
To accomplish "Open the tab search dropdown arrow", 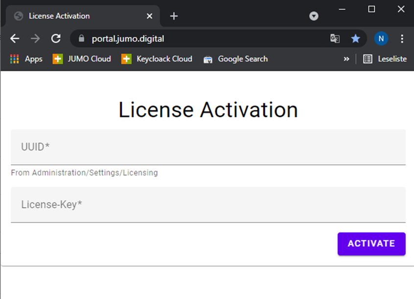I will 314,16.
